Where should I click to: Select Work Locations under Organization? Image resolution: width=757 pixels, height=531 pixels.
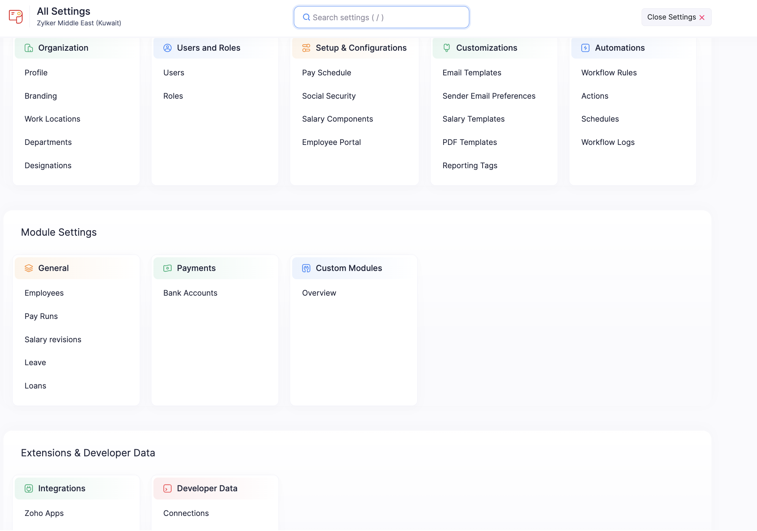click(52, 119)
